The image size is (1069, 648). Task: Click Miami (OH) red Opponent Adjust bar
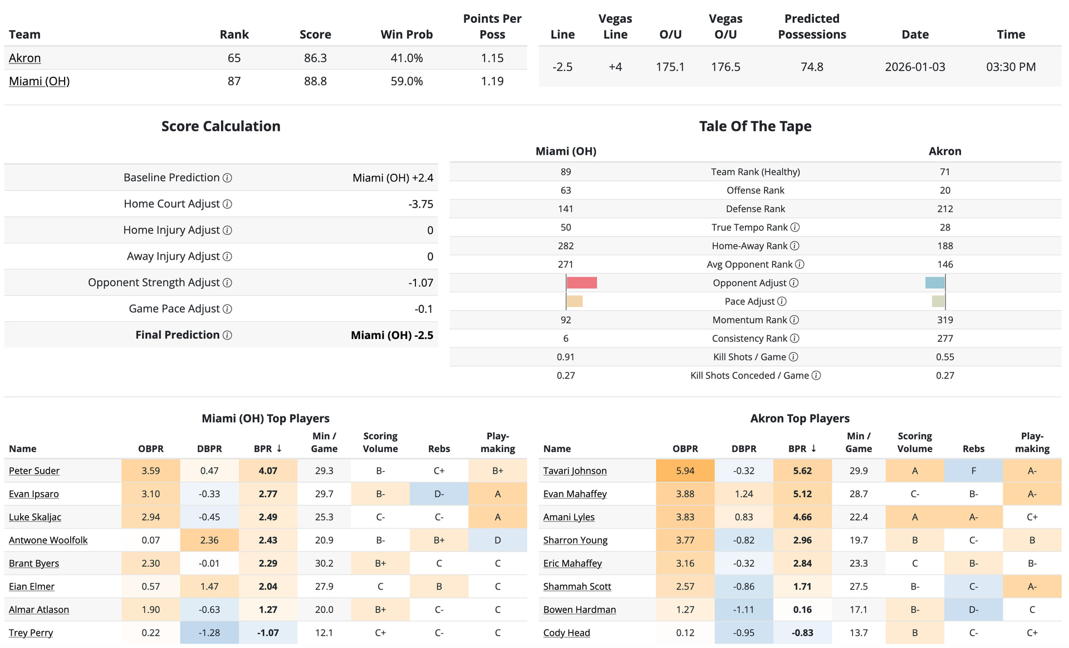[581, 283]
